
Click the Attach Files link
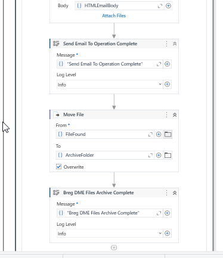pos(114,15)
